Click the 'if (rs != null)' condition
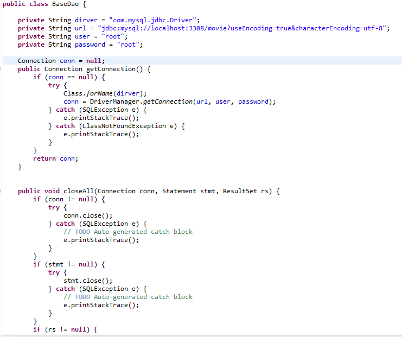 [65, 329]
